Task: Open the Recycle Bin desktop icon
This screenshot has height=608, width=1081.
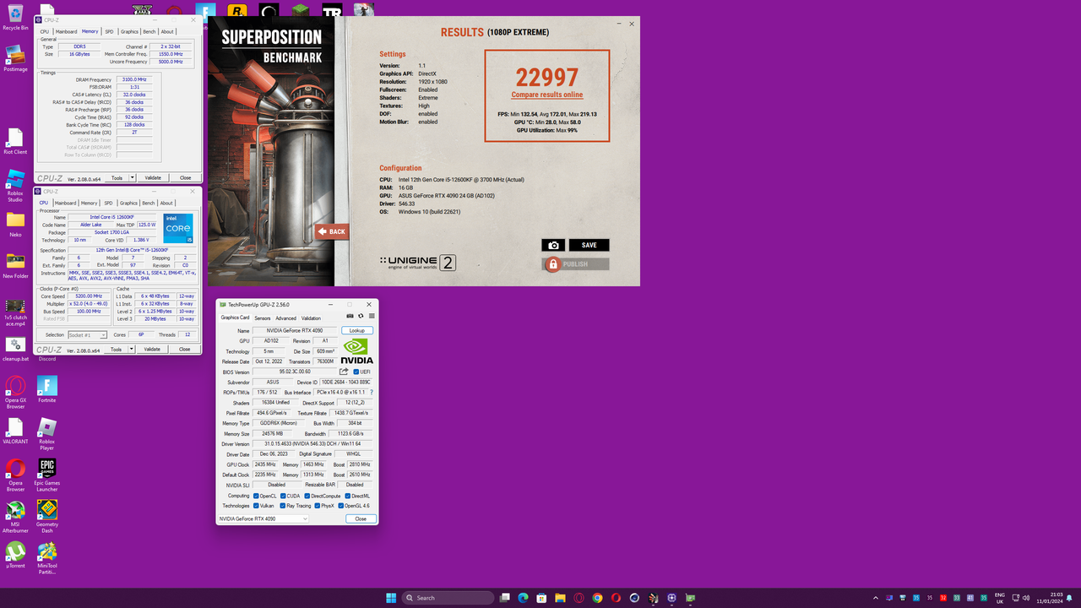Action: click(15, 16)
